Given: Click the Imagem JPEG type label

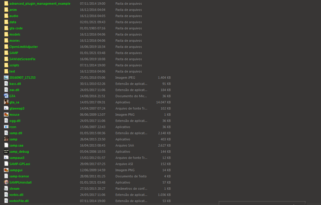Looking at the screenshot, I should 125,77.
